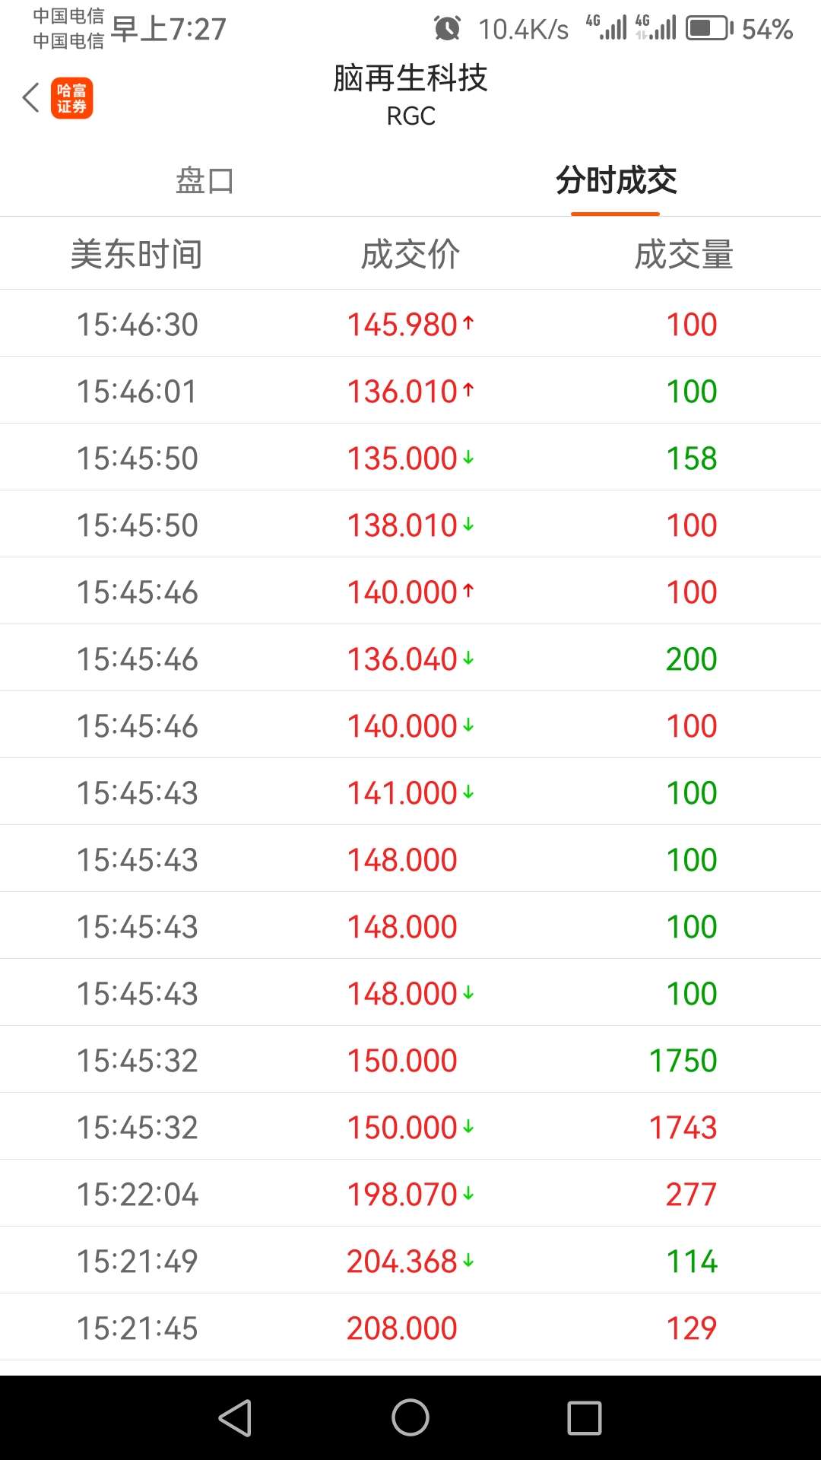
Task: Tap the 成交量 column header
Action: (x=684, y=254)
